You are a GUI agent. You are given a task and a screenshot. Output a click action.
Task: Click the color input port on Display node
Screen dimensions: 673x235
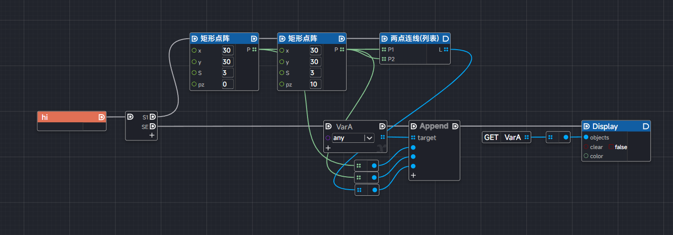(x=586, y=156)
